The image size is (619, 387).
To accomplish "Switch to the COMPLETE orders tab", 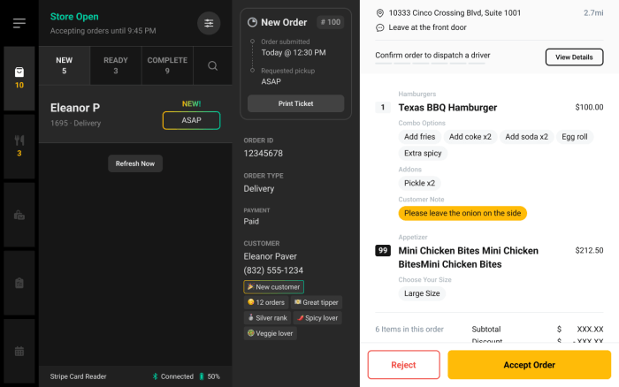I will (x=167, y=65).
